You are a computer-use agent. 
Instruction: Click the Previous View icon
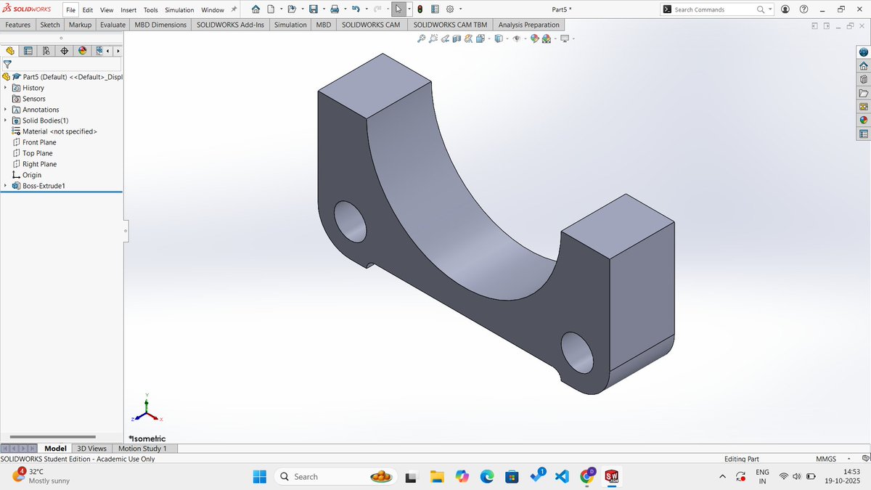(445, 38)
